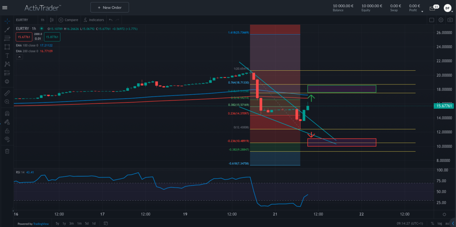This screenshot has height=227, width=456.
Task: Click the red sell price 15.67761
Action: [x=24, y=37]
